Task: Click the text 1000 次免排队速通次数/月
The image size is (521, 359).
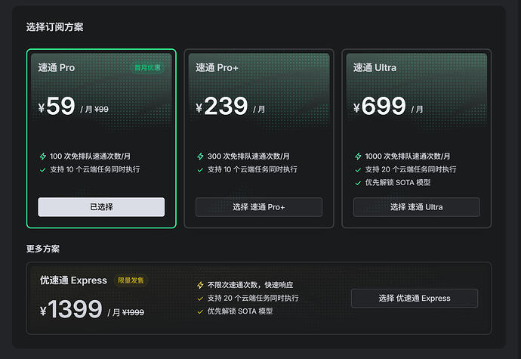Action: click(408, 156)
